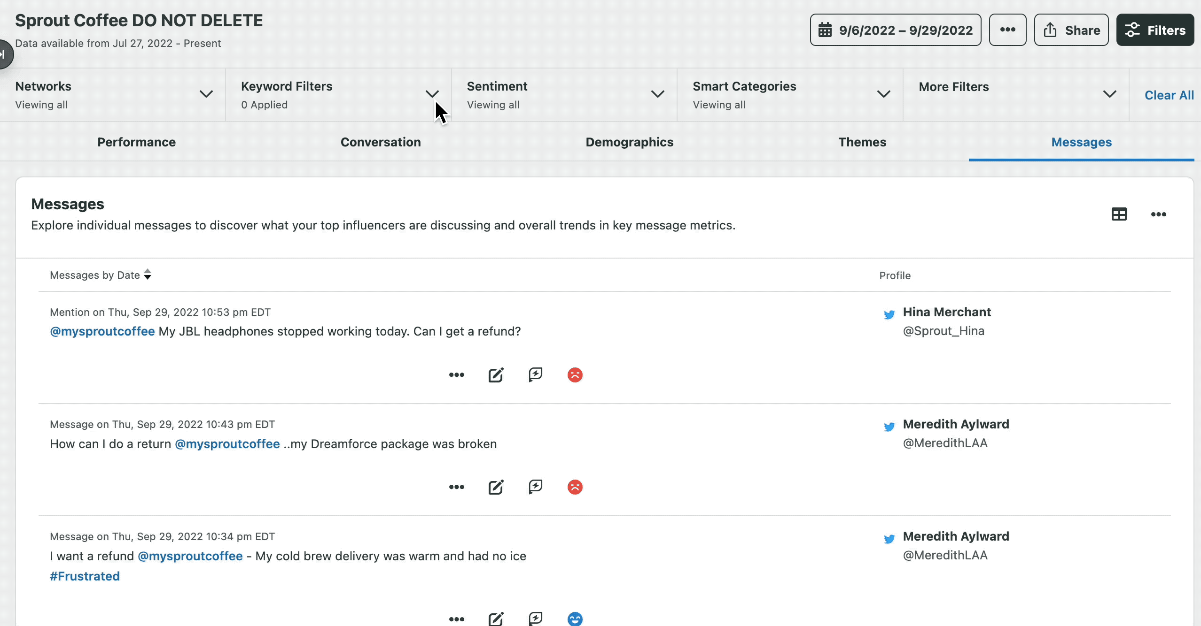Viewport: 1201px width, 626px height.
Task: Sort Messages by Date
Action: point(101,275)
